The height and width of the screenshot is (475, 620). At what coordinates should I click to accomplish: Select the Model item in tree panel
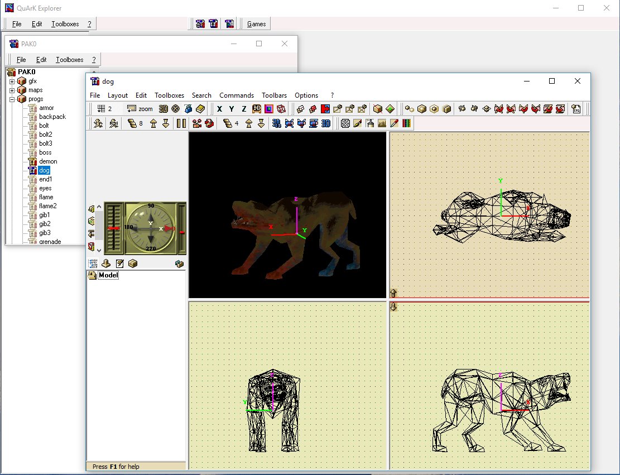tap(108, 275)
